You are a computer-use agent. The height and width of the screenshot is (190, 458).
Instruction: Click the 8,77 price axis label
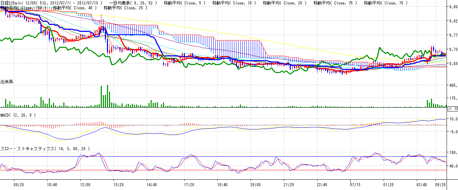coord(453,35)
